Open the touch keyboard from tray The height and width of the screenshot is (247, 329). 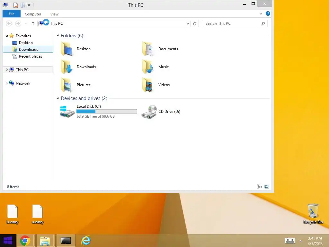click(290, 241)
